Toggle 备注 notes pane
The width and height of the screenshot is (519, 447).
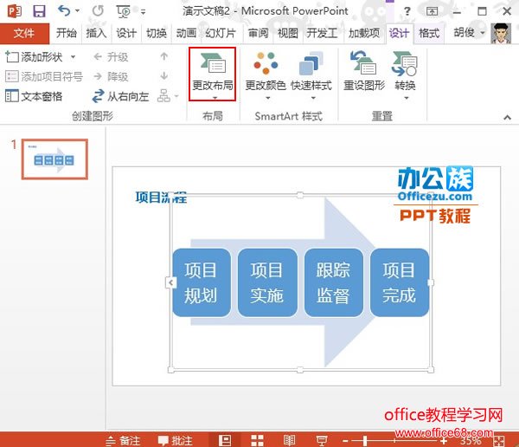[x=123, y=441]
